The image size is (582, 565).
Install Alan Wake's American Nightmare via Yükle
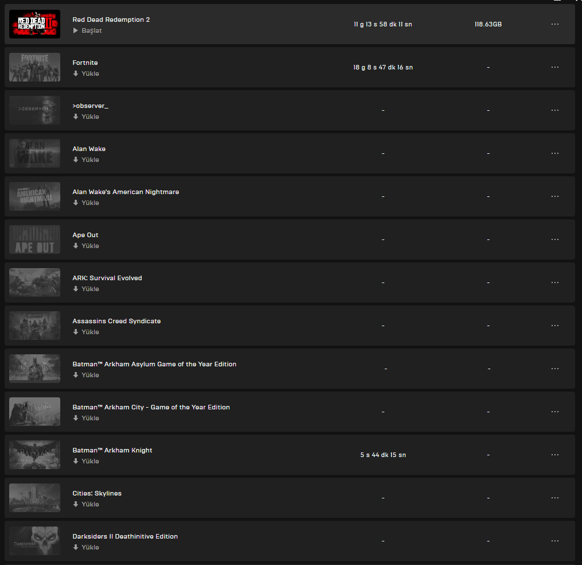[x=86, y=203]
